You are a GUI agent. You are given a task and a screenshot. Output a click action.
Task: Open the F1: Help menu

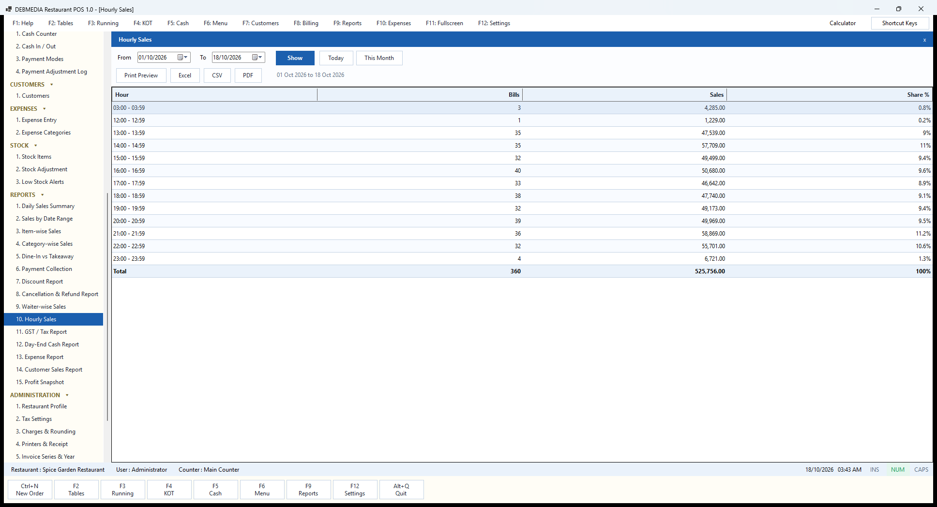click(23, 23)
